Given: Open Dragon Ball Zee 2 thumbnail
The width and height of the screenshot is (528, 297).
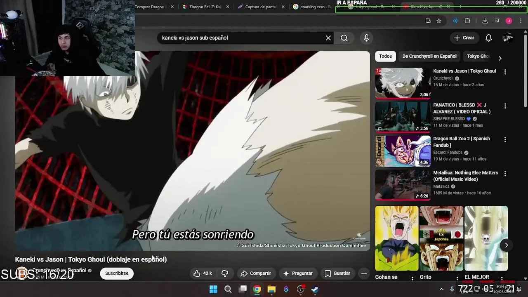Looking at the screenshot, I should [x=403, y=151].
